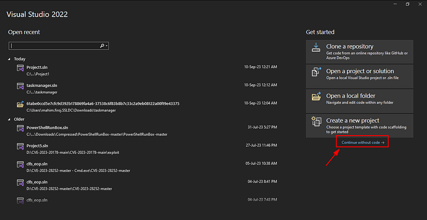Click the search magnifier icon in recent box
This screenshot has width=427, height=220.
(102, 46)
